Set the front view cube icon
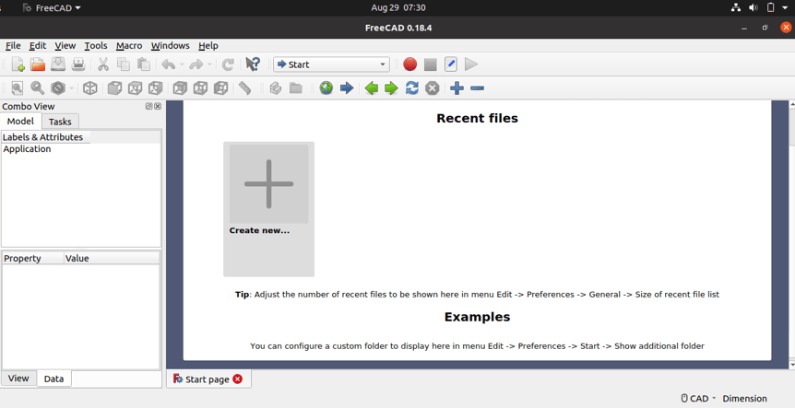Viewport: 795px width, 408px height. tap(114, 88)
